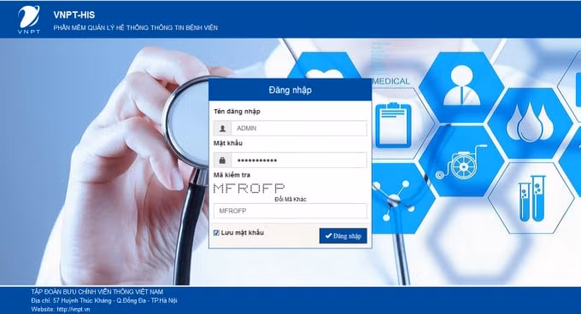Click the 'Địa chỉ: 57 Huỳnh Thúc Kháng' address line

point(104,300)
